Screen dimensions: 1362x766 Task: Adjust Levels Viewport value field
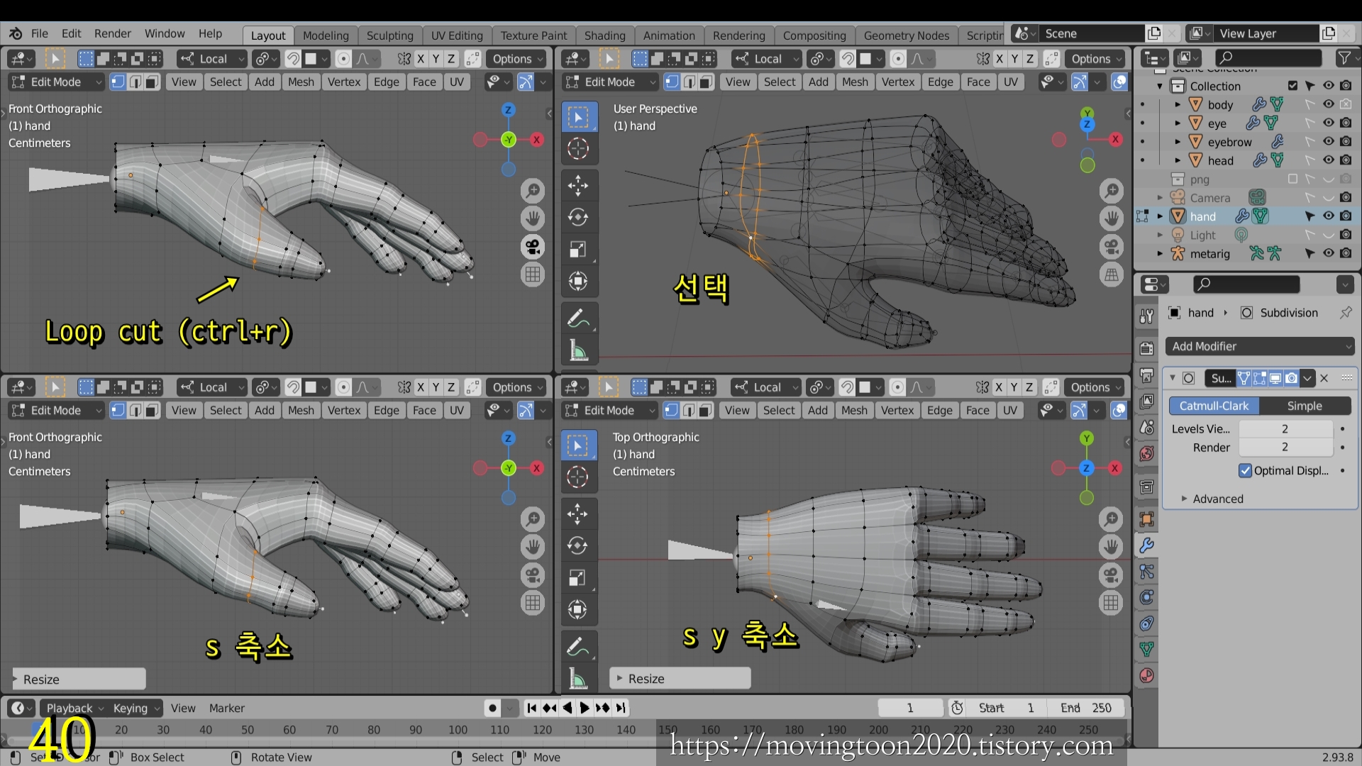pyautogui.click(x=1285, y=428)
